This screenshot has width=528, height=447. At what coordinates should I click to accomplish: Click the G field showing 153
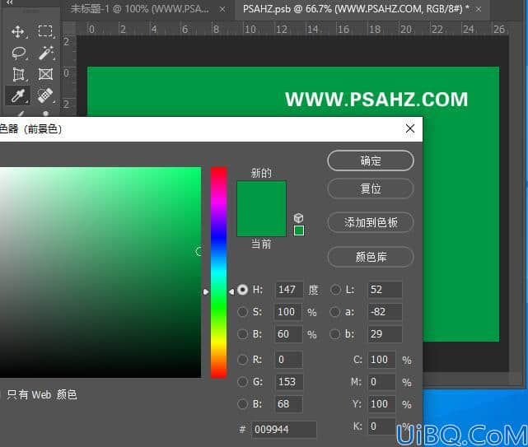coord(289,382)
